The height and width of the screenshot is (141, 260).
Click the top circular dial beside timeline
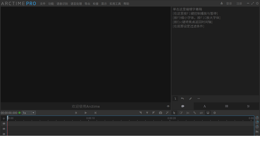[257, 118]
